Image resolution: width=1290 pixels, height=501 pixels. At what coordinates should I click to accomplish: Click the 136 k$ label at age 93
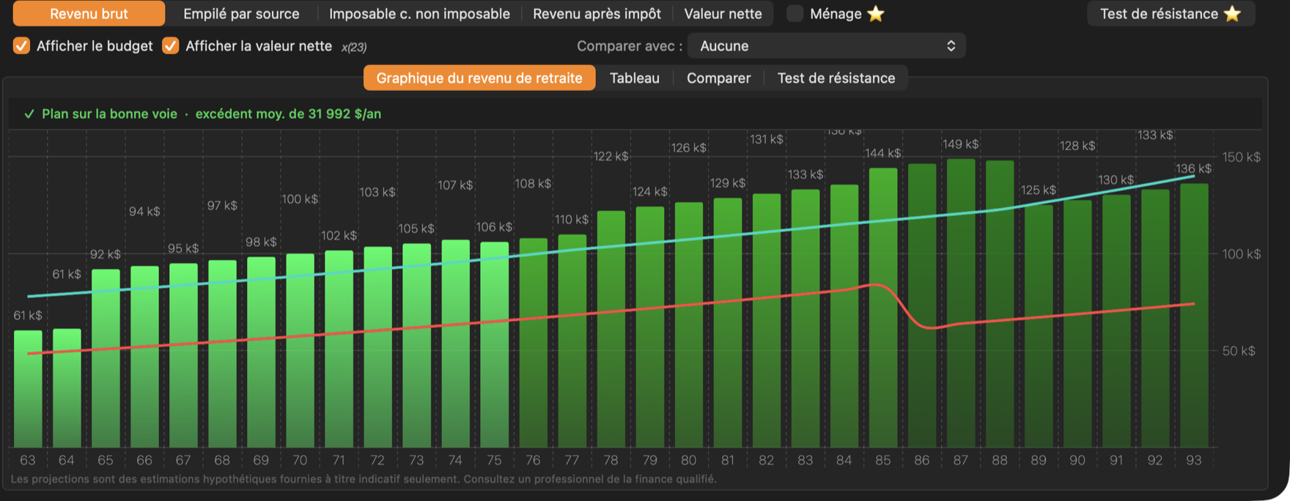[1193, 168]
